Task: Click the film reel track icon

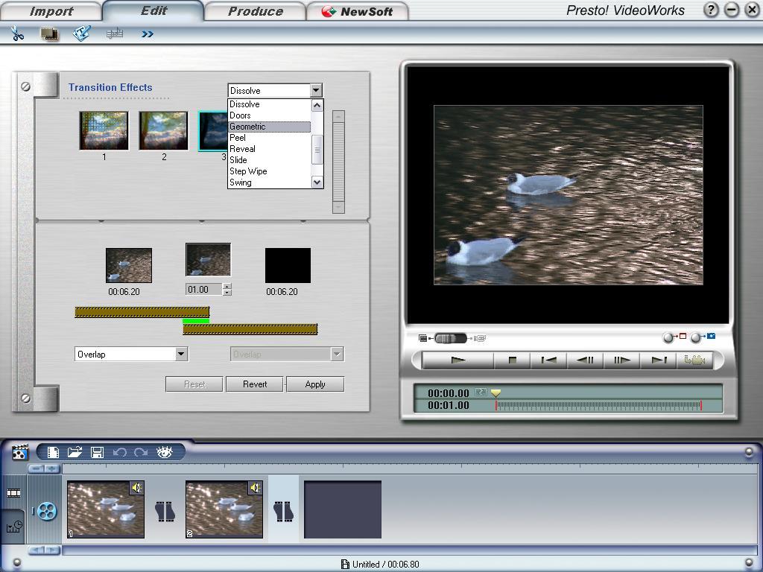Action: click(47, 511)
